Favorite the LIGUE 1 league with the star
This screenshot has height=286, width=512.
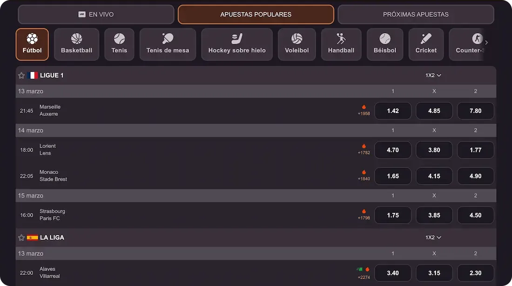click(21, 75)
